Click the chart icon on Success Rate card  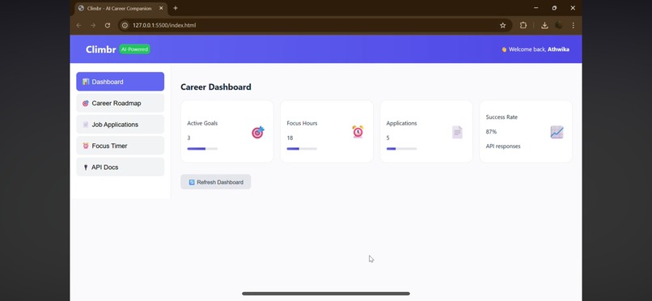[557, 132]
